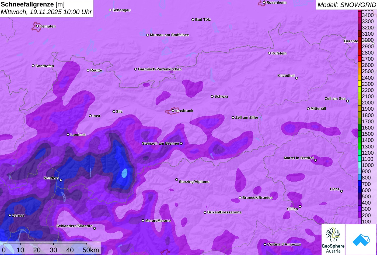377x255 pixels.
Task: Click the 'Kempten' city label
Action: coord(48,26)
